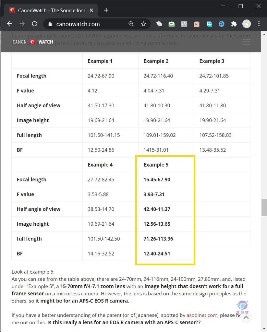
Task: Click the Example 5 column header
Action: [x=156, y=165]
